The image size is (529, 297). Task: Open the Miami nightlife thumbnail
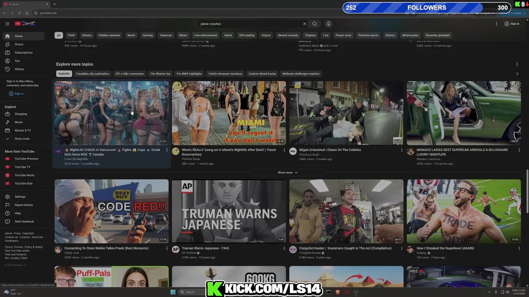point(229,113)
